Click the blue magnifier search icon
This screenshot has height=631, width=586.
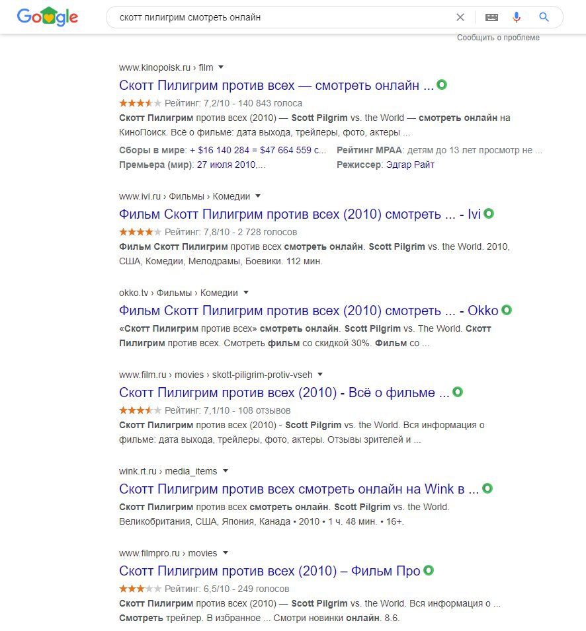pyautogui.click(x=544, y=17)
